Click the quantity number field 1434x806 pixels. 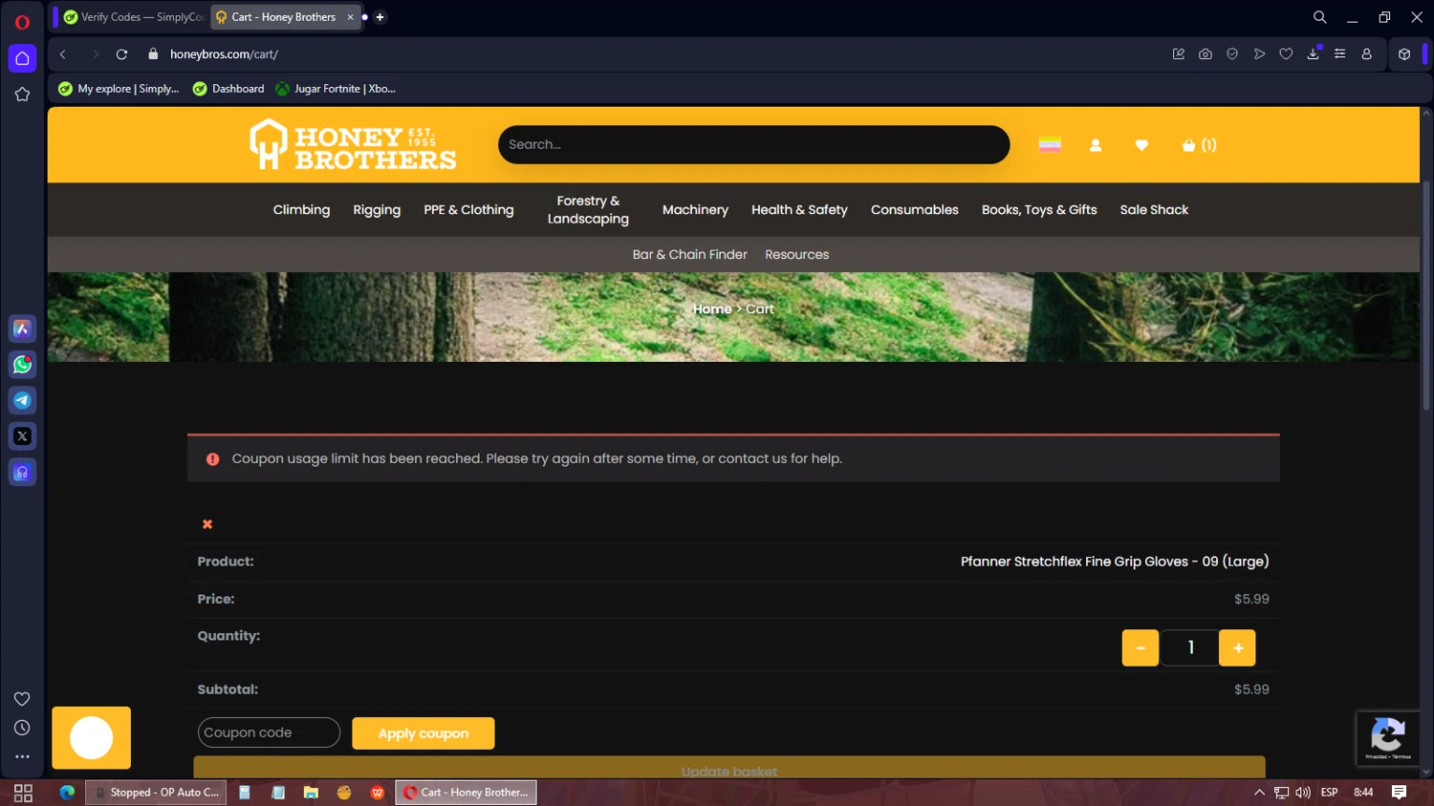click(x=1190, y=647)
